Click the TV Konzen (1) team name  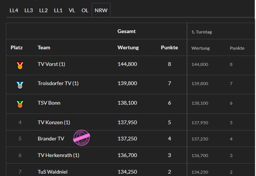coord(53,122)
